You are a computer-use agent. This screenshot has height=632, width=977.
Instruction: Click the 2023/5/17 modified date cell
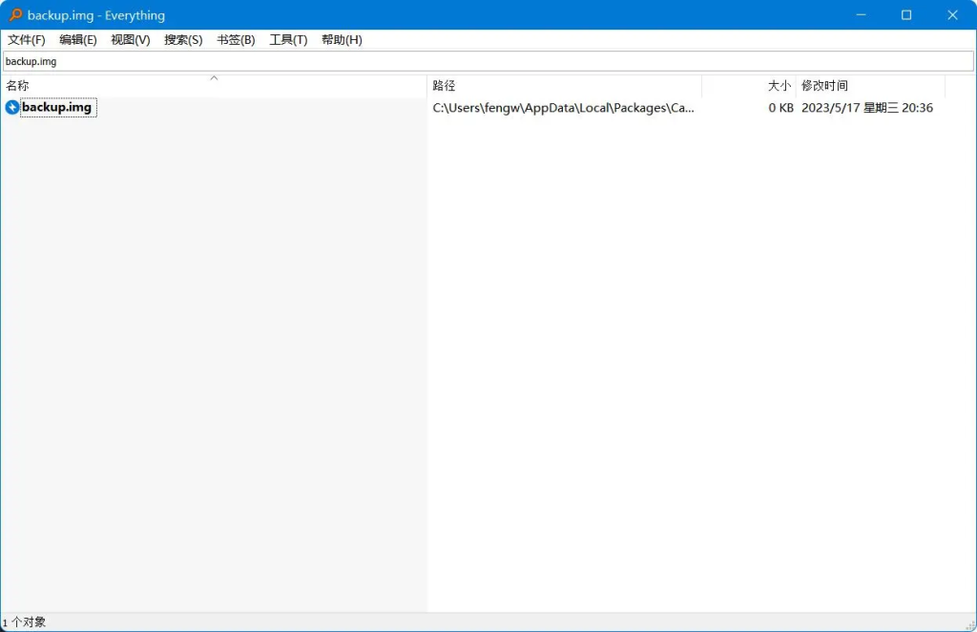click(x=866, y=108)
